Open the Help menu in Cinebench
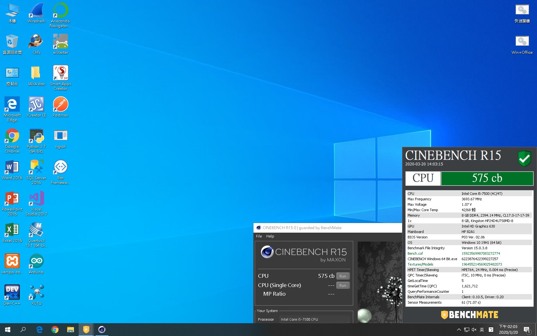The width and height of the screenshot is (537, 336). 270,236
